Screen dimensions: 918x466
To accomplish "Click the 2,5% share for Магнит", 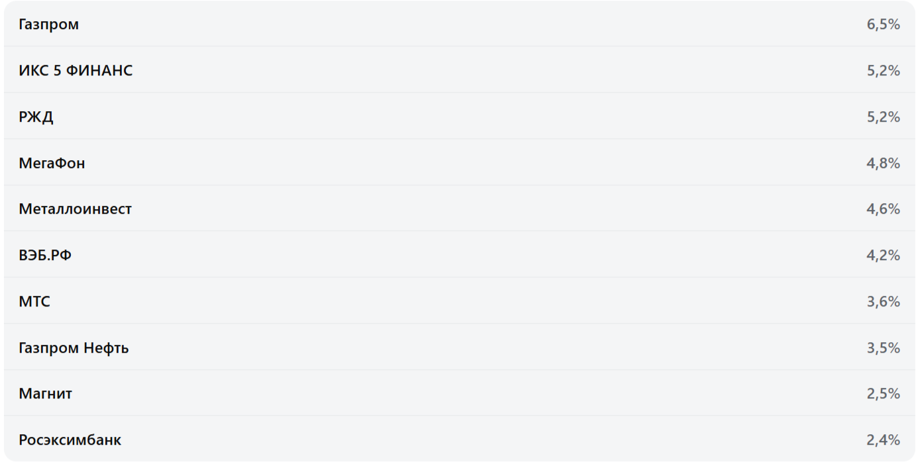I will point(883,394).
